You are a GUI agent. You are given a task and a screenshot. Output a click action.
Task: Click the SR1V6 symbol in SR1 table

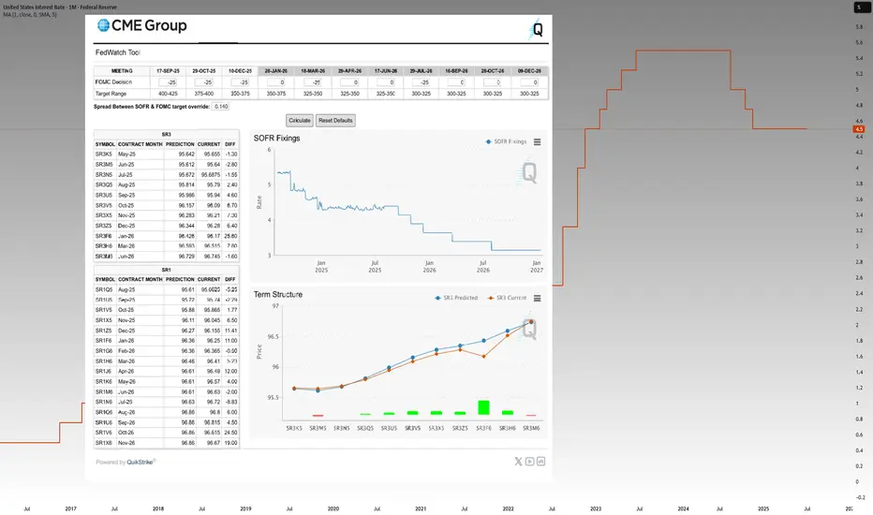[x=104, y=433]
